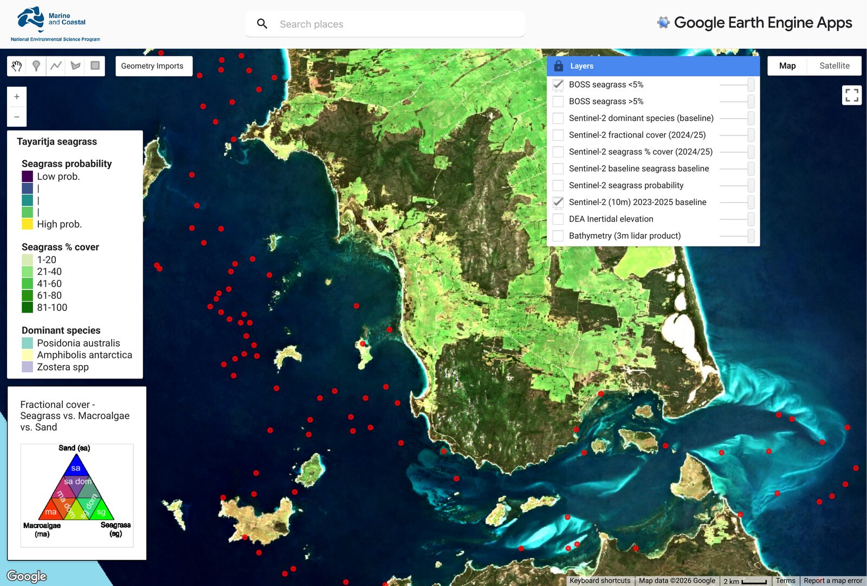Enable Sentinel-2 seagrass probability layer

[558, 185]
